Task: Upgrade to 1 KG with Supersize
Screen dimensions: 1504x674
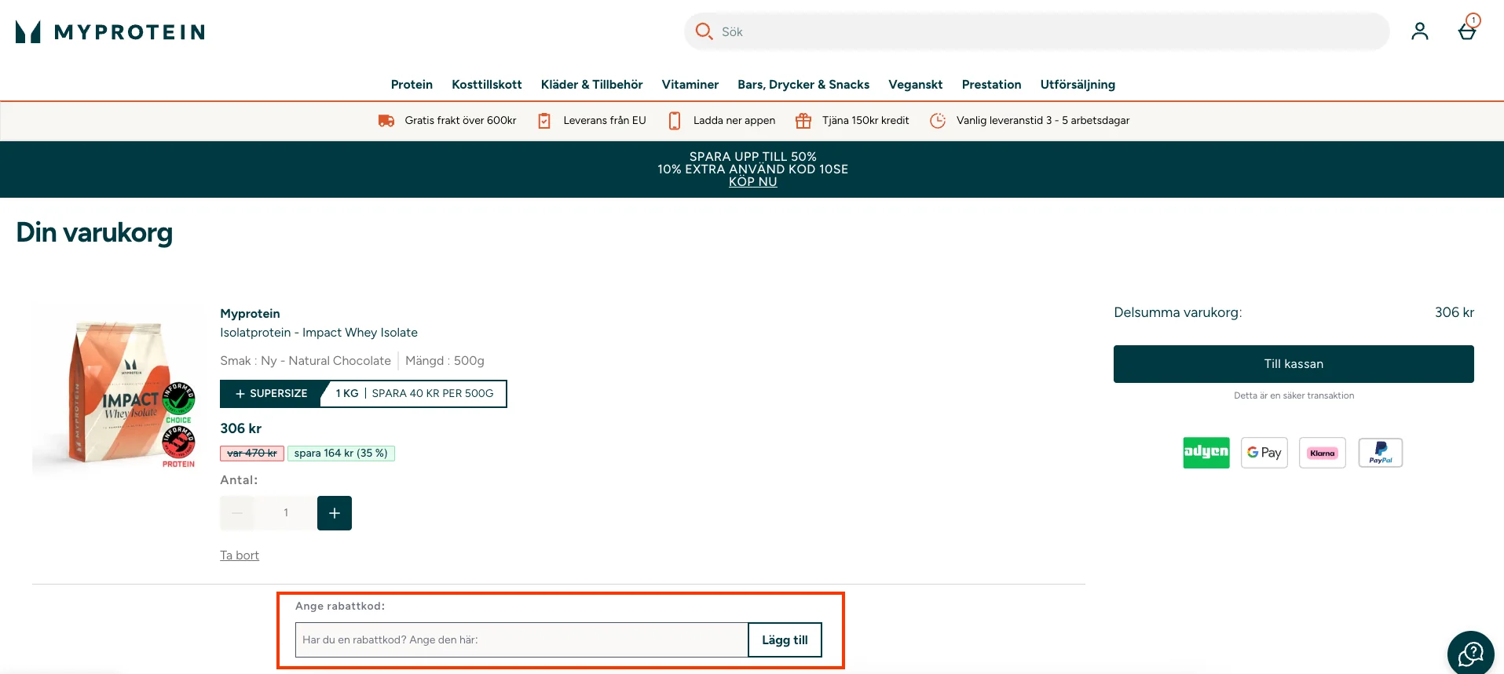Action: (x=363, y=394)
